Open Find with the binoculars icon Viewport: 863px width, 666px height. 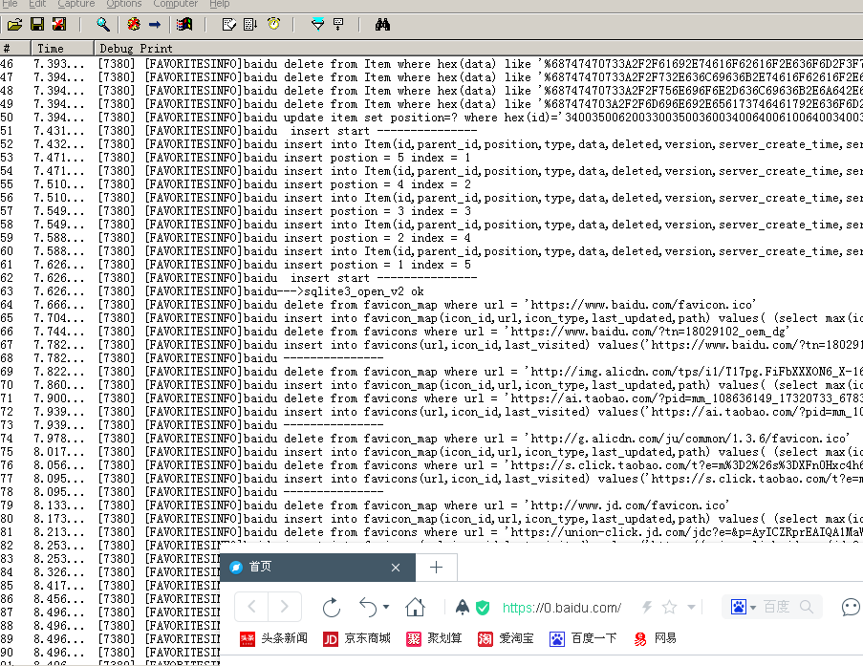tap(382, 24)
